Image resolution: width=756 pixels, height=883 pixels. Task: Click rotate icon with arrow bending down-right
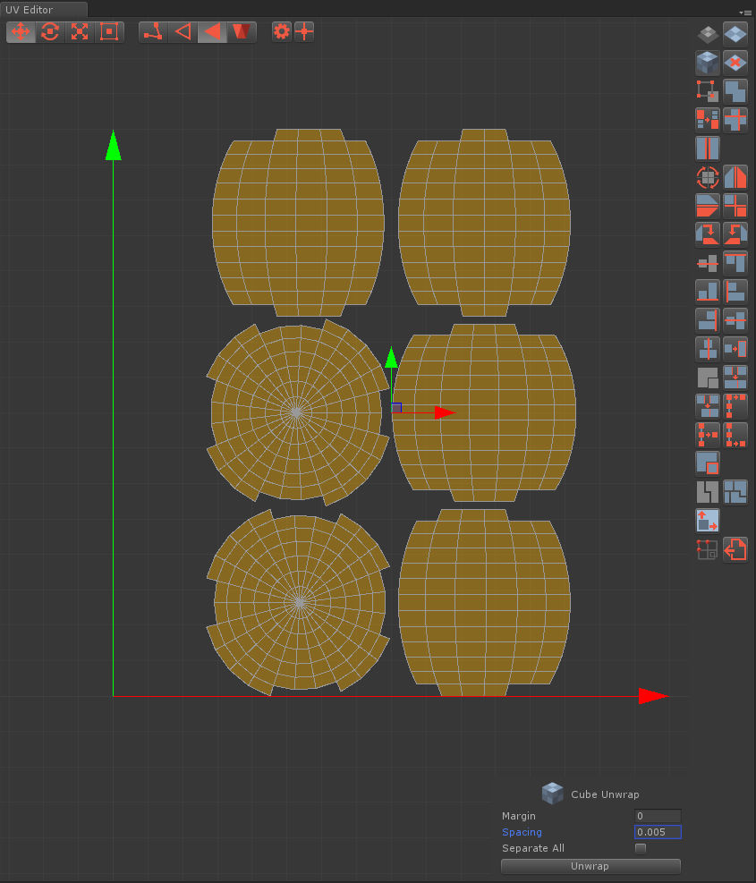pos(708,233)
